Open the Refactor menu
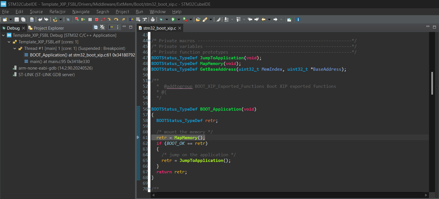The height and width of the screenshot is (199, 439). click(x=57, y=11)
